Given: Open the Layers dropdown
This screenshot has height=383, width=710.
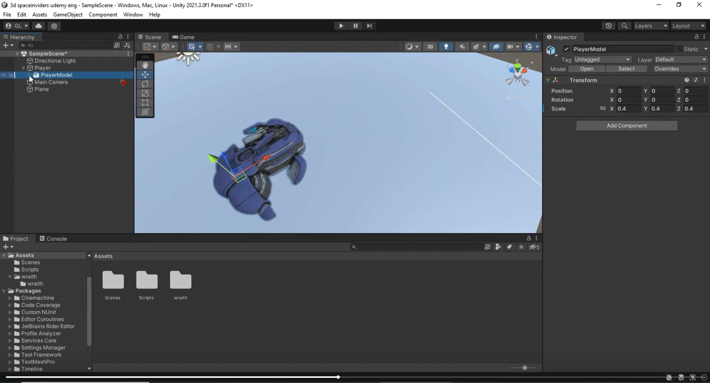Looking at the screenshot, I should [x=651, y=26].
